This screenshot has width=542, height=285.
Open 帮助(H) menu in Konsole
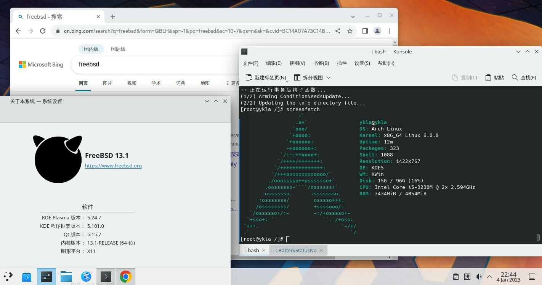(386, 63)
